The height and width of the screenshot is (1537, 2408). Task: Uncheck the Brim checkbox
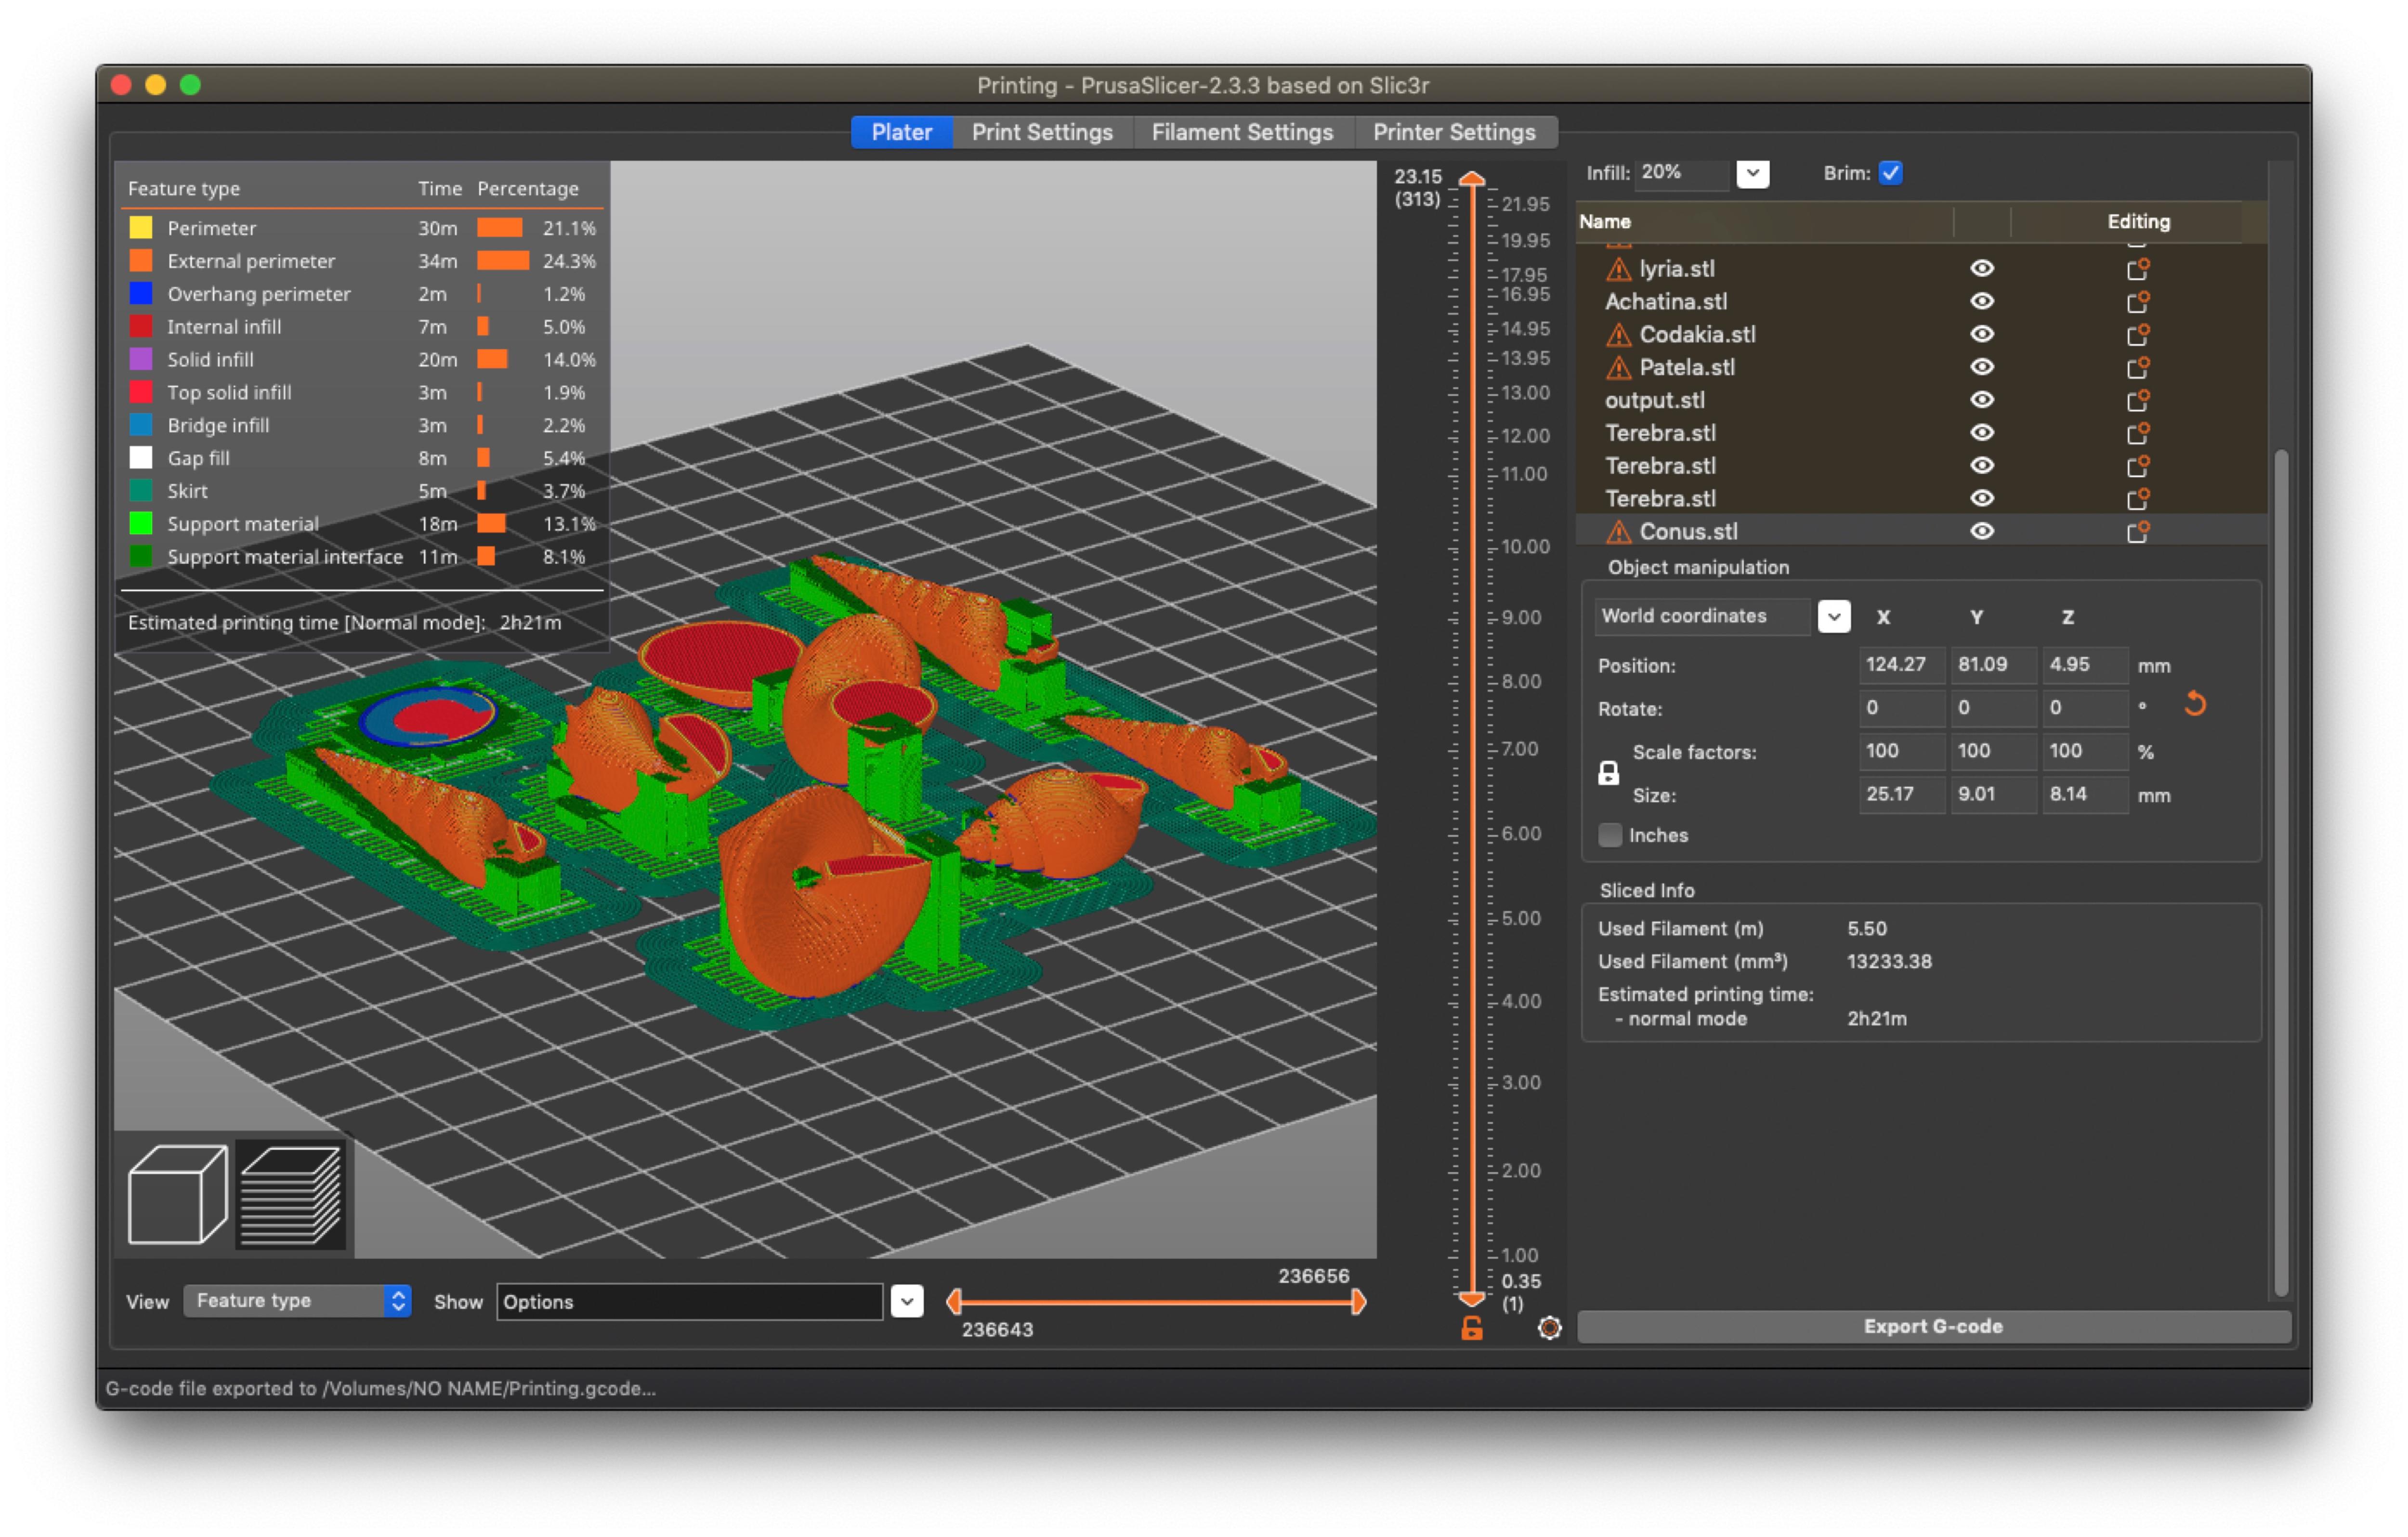[x=1890, y=173]
